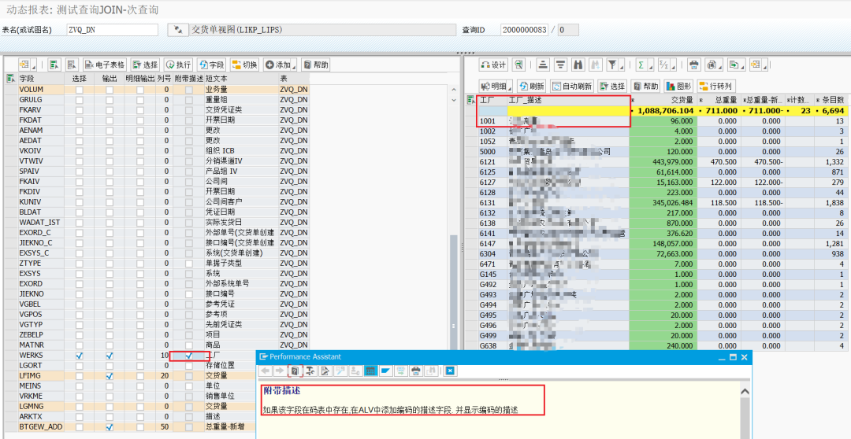Uncheck 选择 checkbox for WERKS row

point(80,356)
